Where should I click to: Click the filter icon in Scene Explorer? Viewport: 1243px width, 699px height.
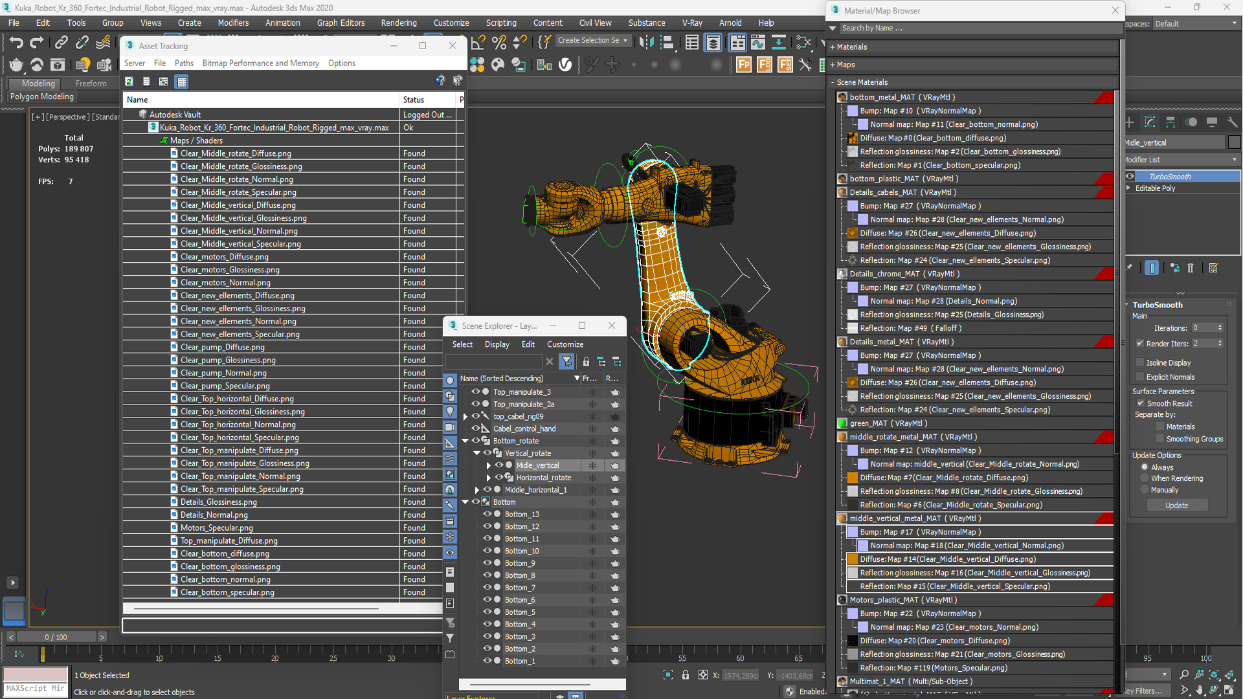click(567, 361)
